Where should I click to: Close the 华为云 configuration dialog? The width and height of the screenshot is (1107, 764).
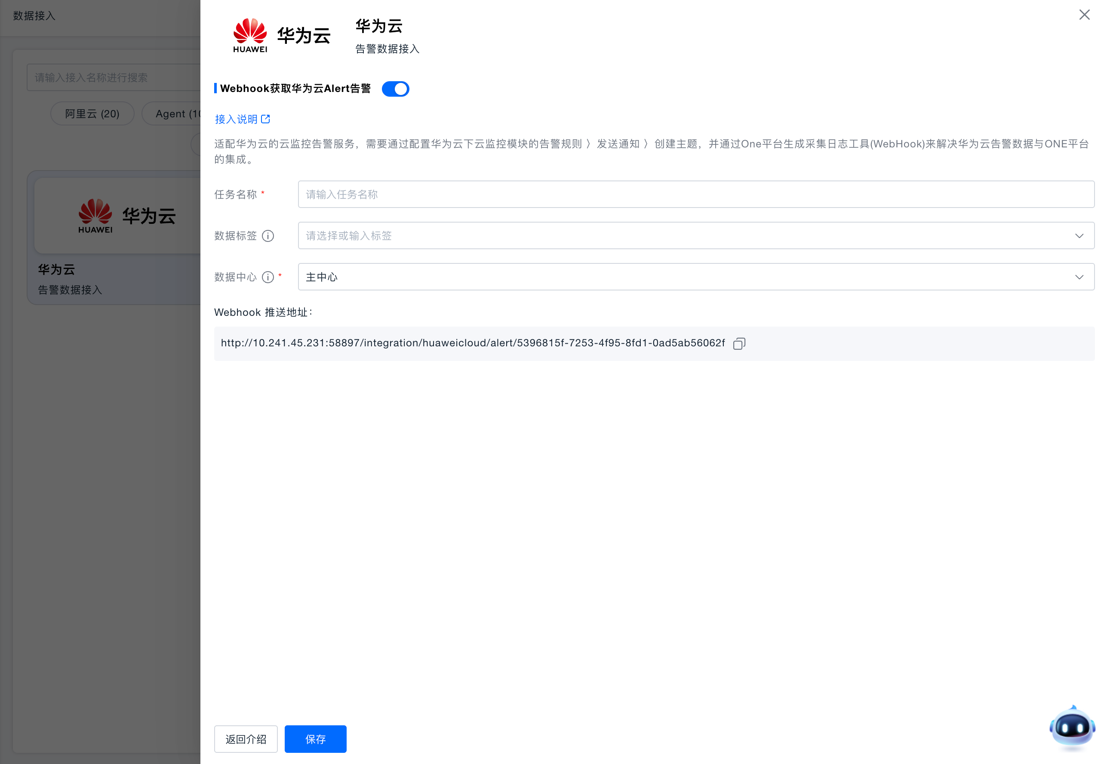[1084, 14]
